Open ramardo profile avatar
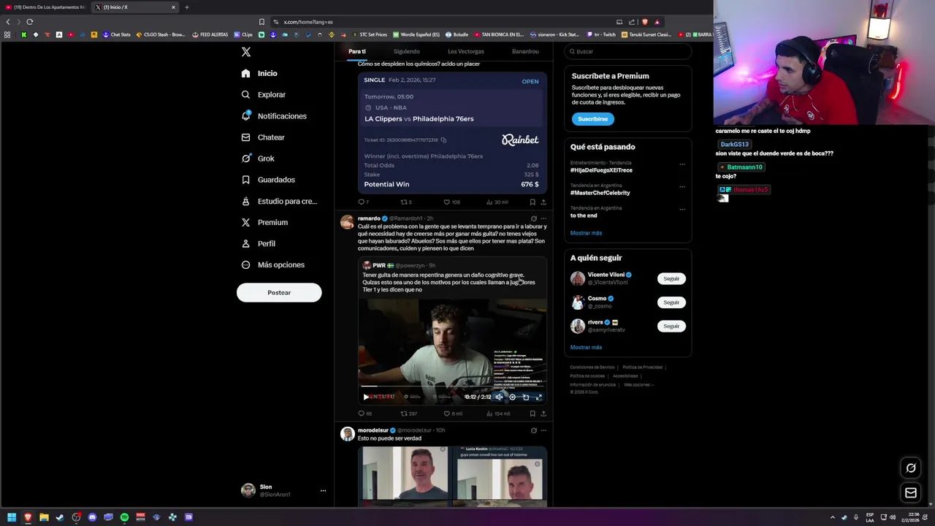Screen dimensions: 935x526 (x=347, y=222)
